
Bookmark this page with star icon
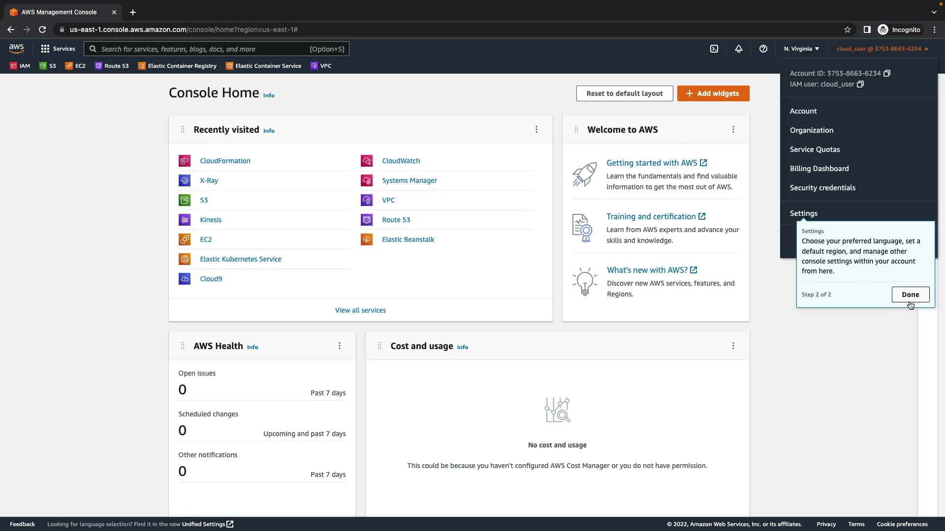(x=848, y=29)
